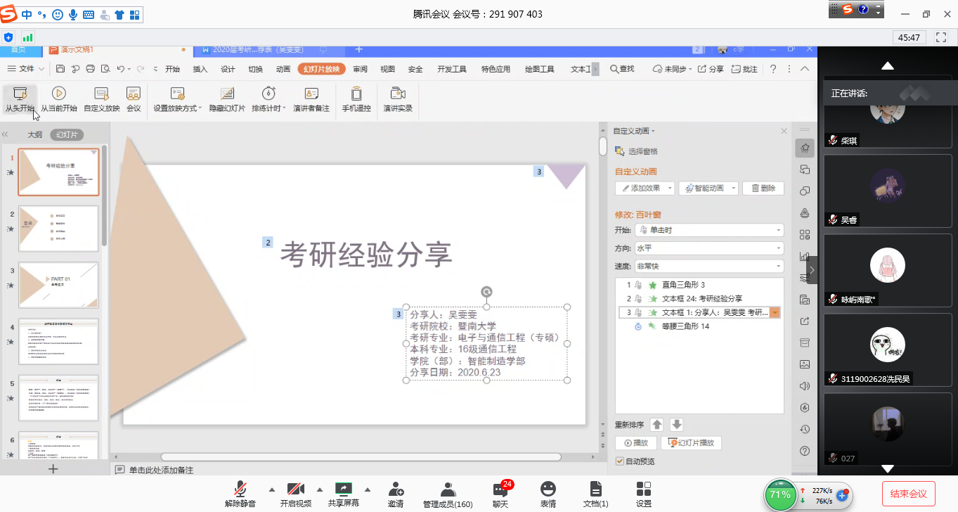The width and height of the screenshot is (958, 512).
Task: Open the 速度 非常快 dropdown
Action: [x=708, y=267]
